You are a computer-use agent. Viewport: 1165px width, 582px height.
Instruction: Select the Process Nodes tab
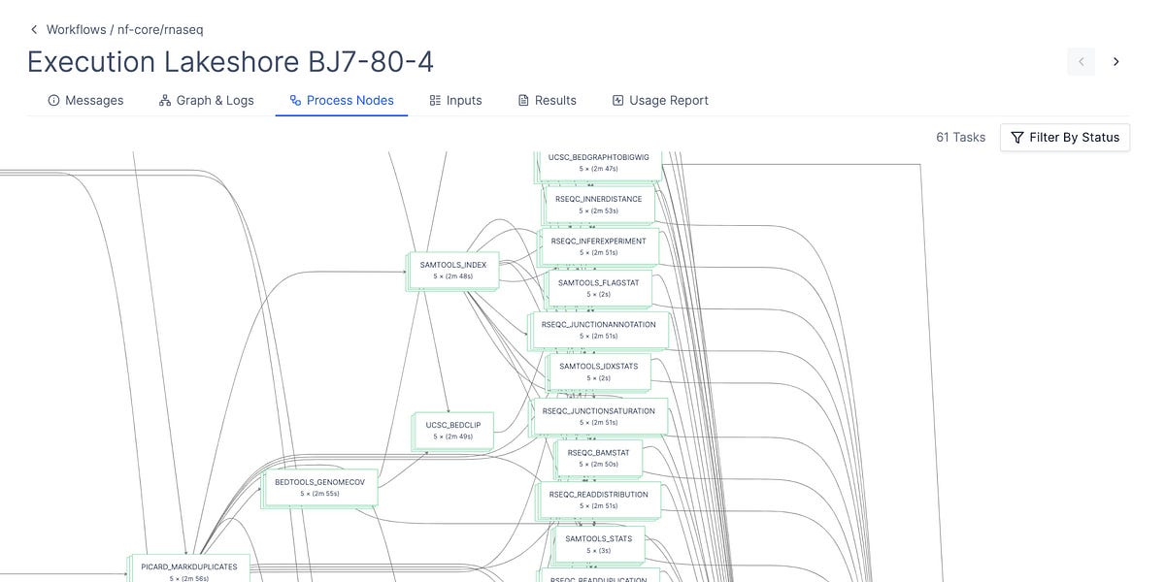click(x=342, y=100)
